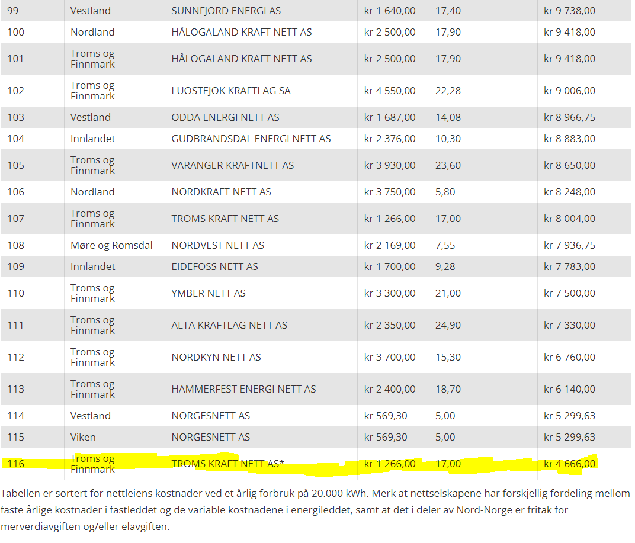Image resolution: width=635 pixels, height=543 pixels.
Task: Select the 7,55 energy rate value
Action: [445, 245]
